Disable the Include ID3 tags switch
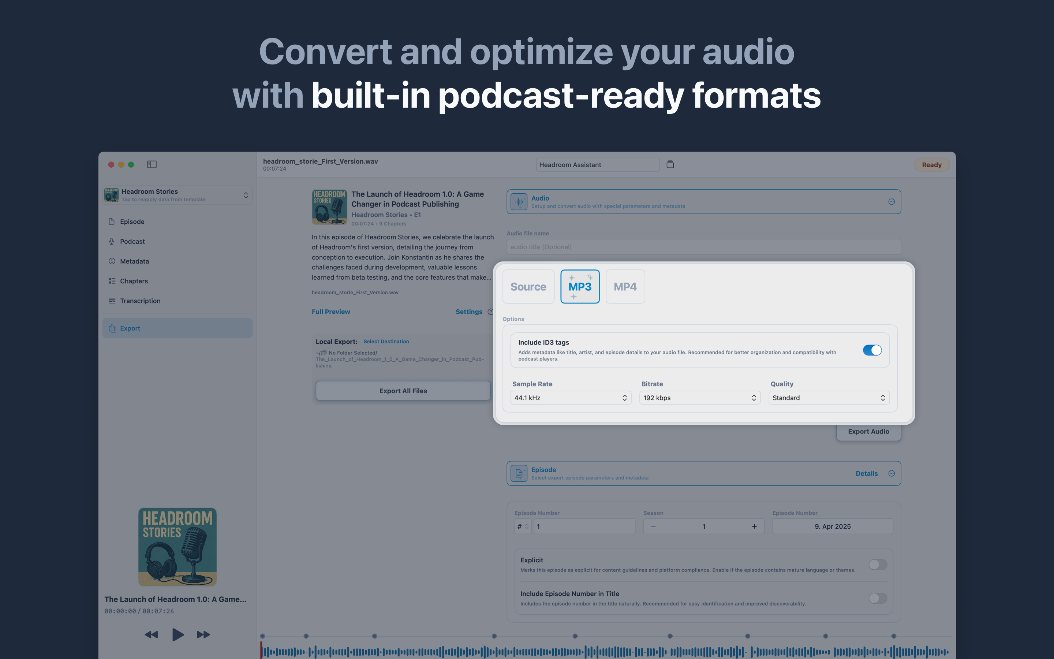The width and height of the screenshot is (1054, 659). 872,350
